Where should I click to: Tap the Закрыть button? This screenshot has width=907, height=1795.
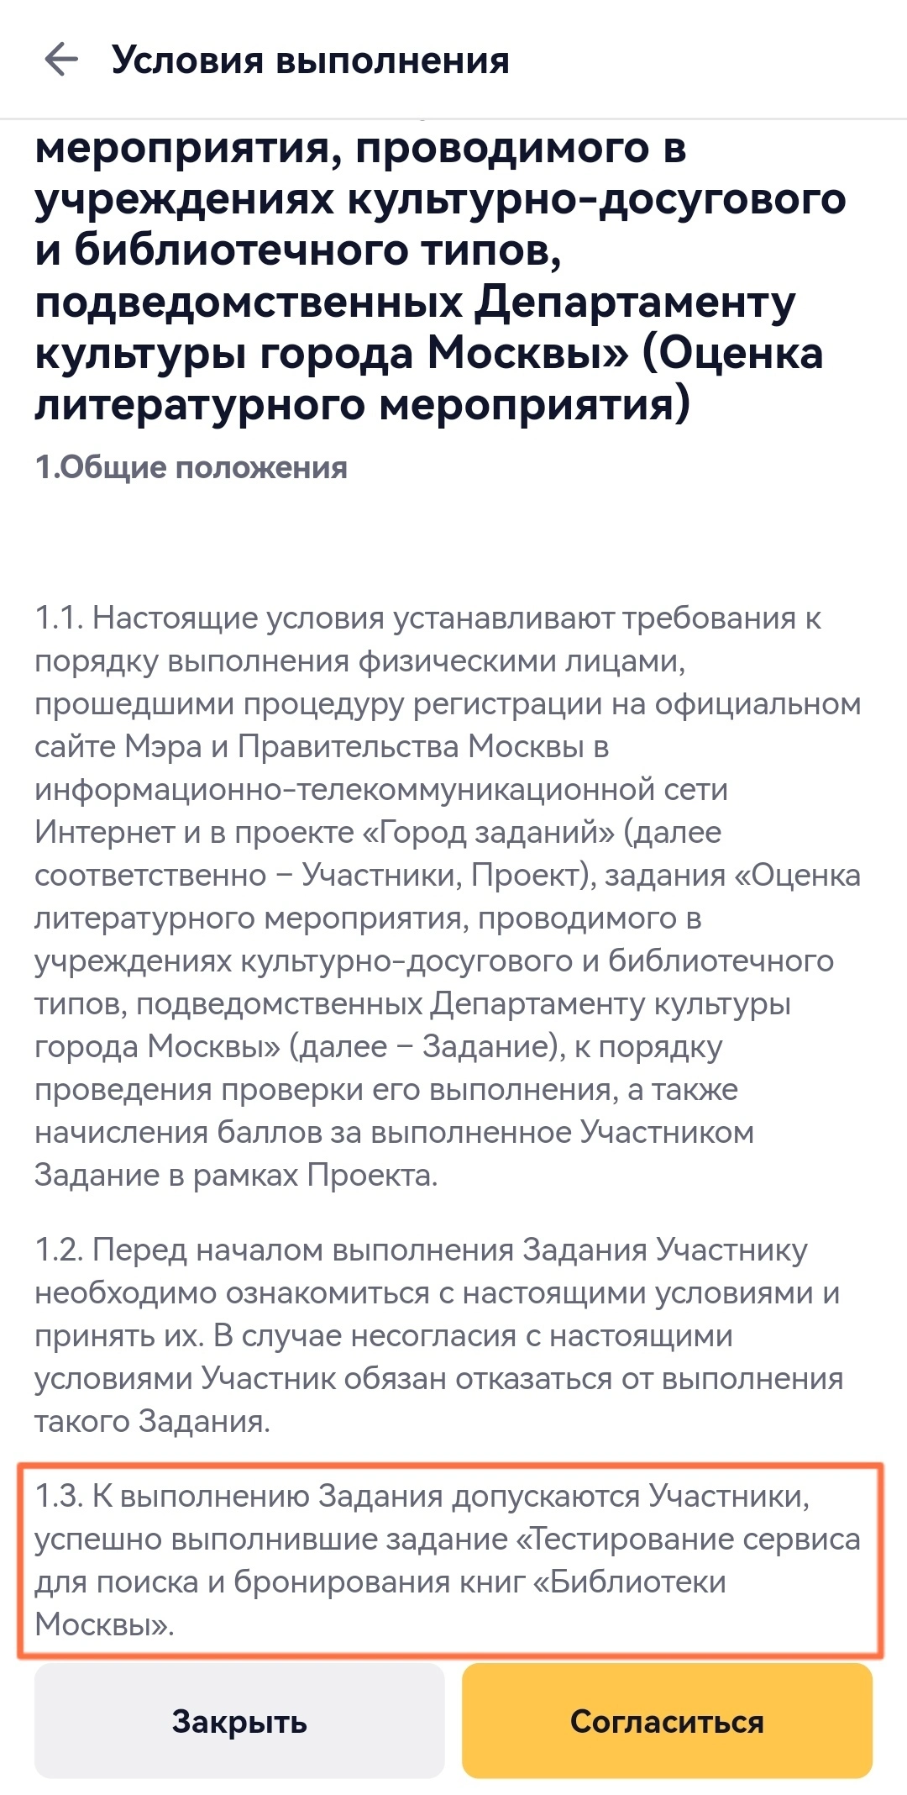pyautogui.click(x=239, y=1721)
